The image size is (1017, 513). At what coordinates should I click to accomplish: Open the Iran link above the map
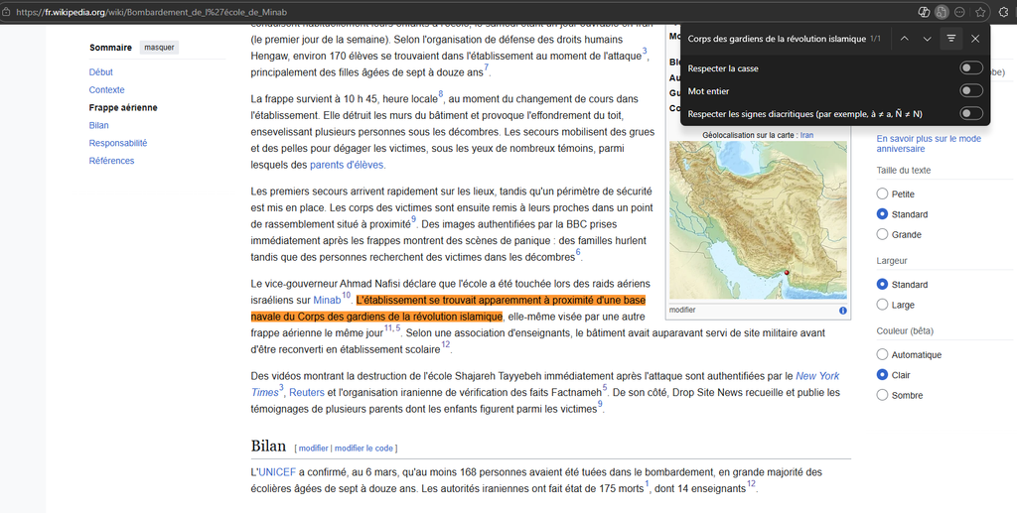click(806, 135)
